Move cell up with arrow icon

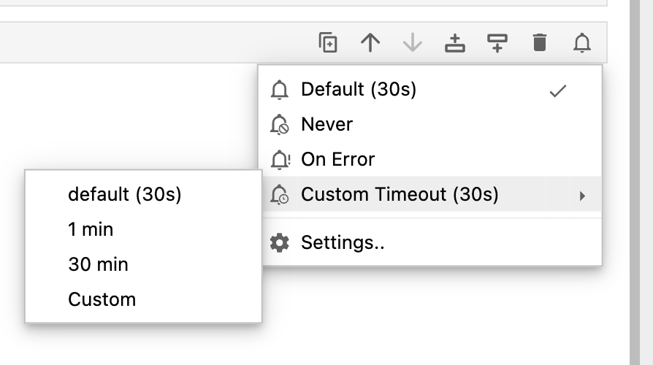370,43
